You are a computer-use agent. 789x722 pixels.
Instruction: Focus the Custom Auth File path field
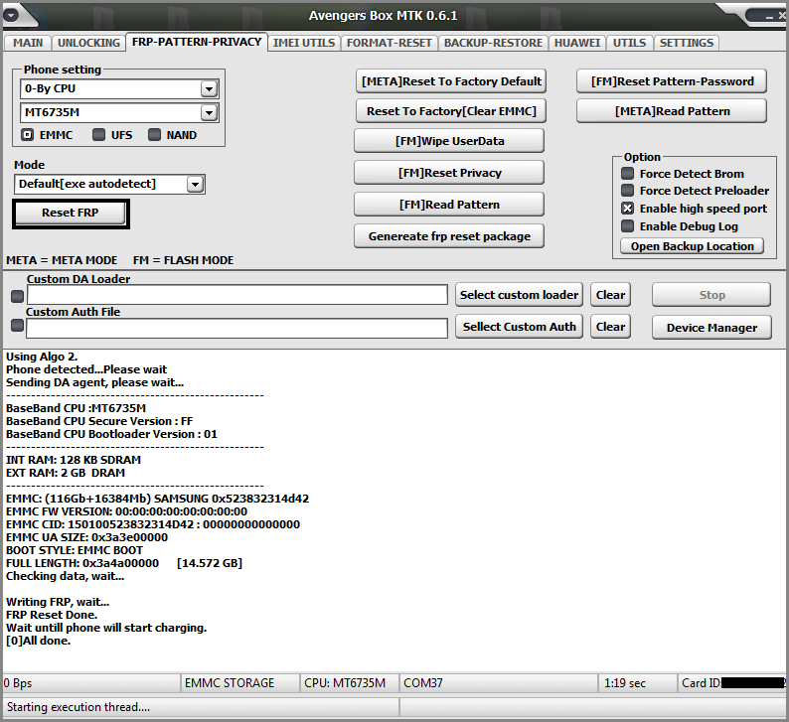click(237, 329)
